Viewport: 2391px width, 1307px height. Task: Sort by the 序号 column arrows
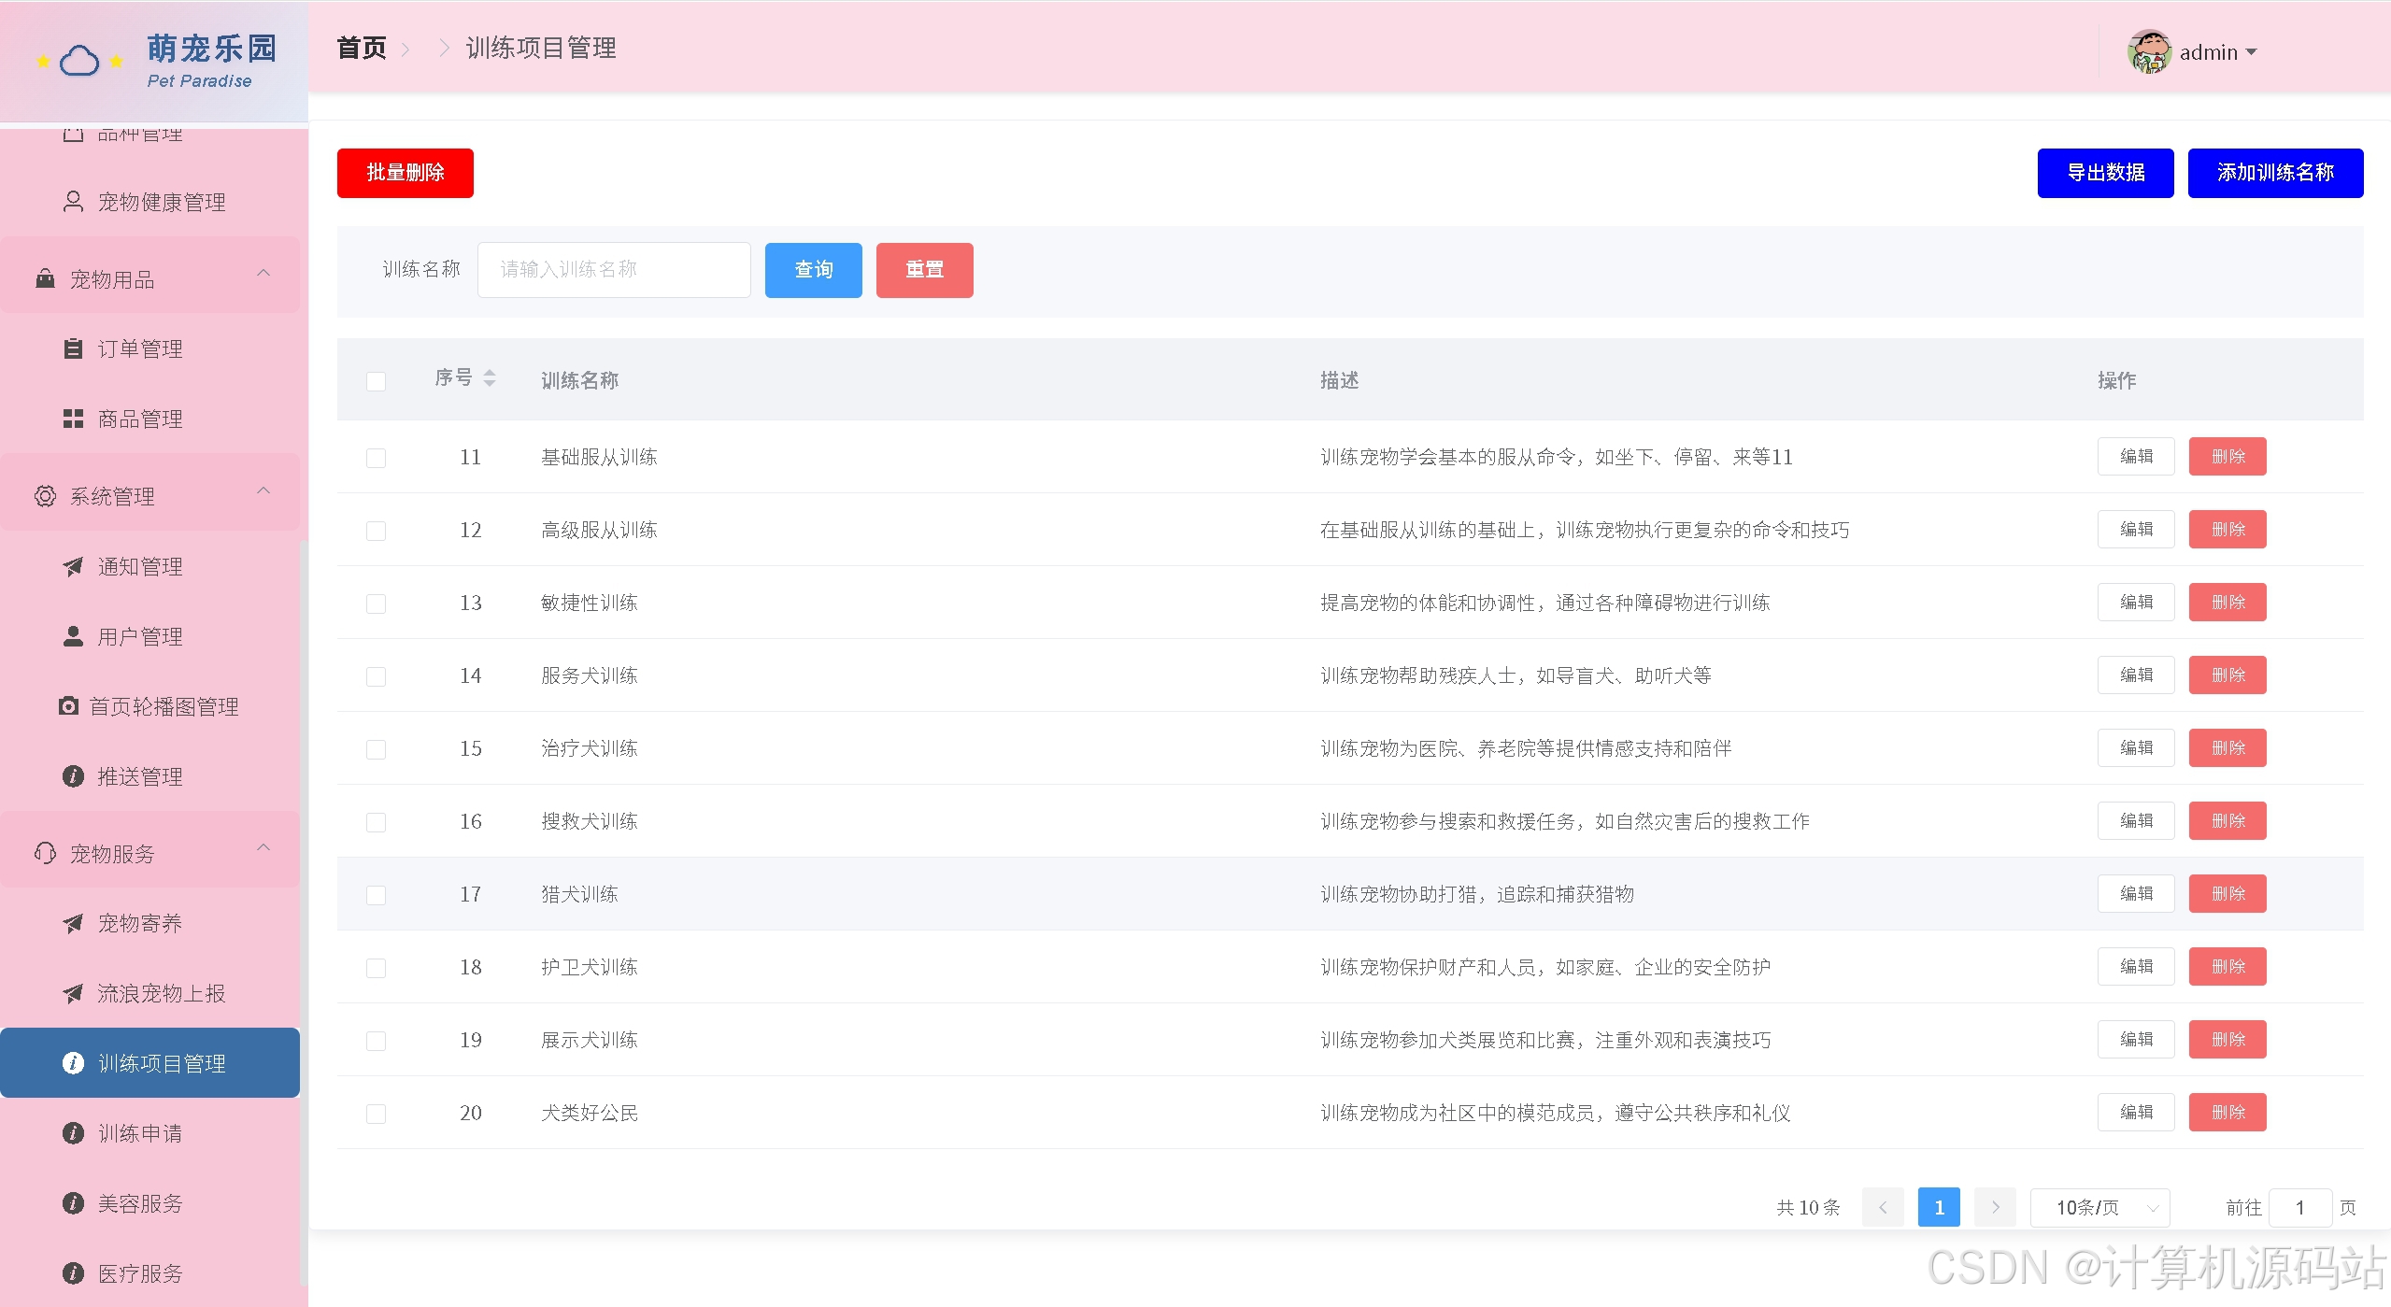coord(490,377)
